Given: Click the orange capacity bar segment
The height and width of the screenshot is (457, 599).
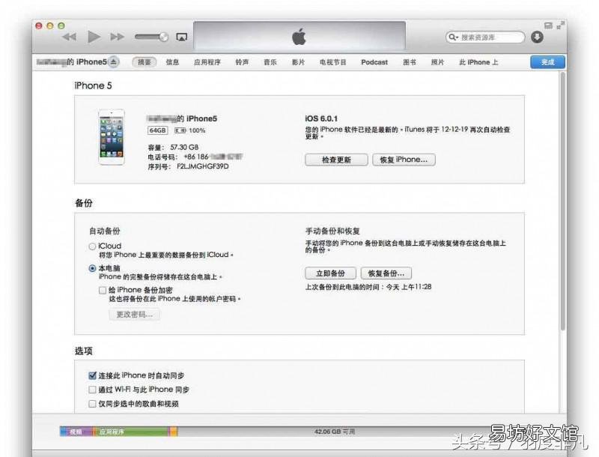Looking at the screenshot, I should (x=174, y=432).
